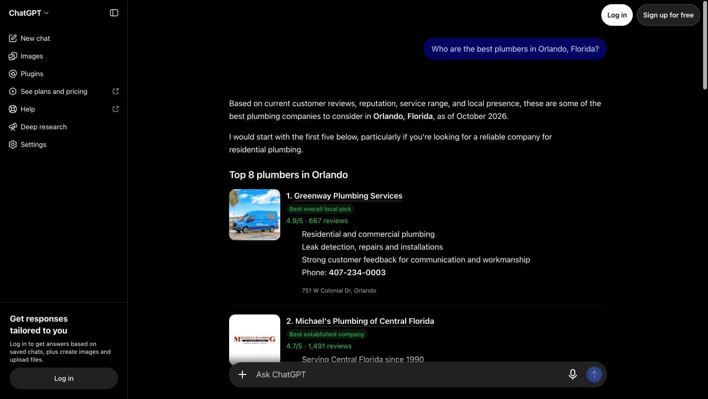708x399 pixels.
Task: Click the Deep research telescope icon
Action: (13, 127)
